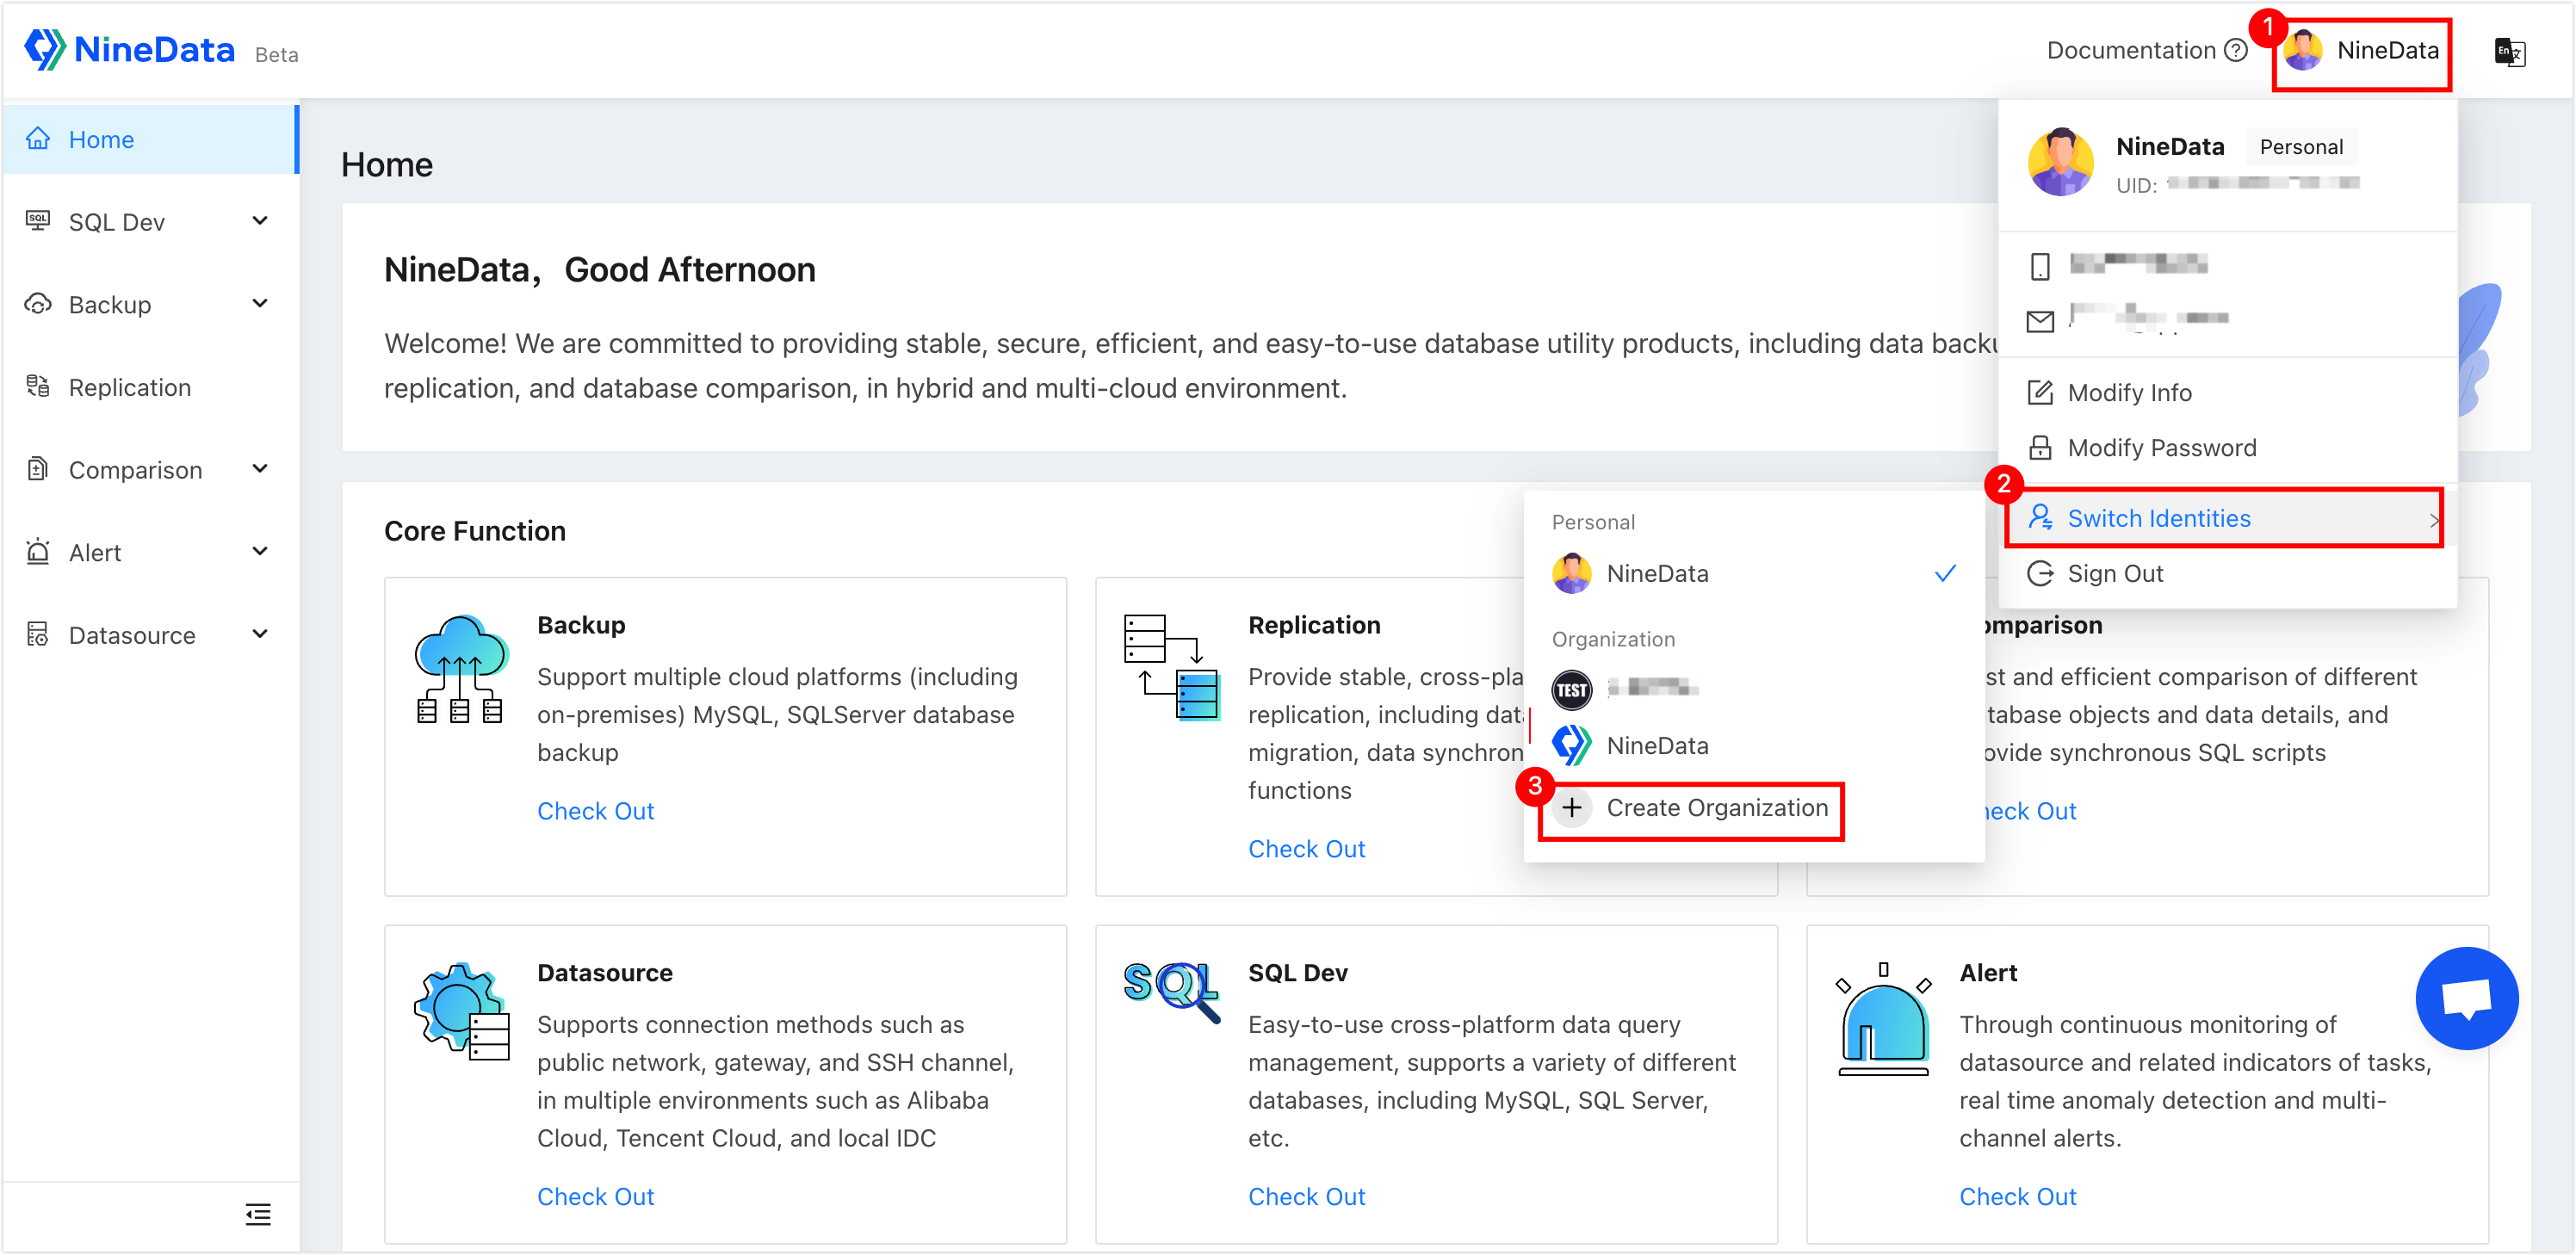Click the Backup card title
The height and width of the screenshot is (1255, 2576).
coord(581,625)
